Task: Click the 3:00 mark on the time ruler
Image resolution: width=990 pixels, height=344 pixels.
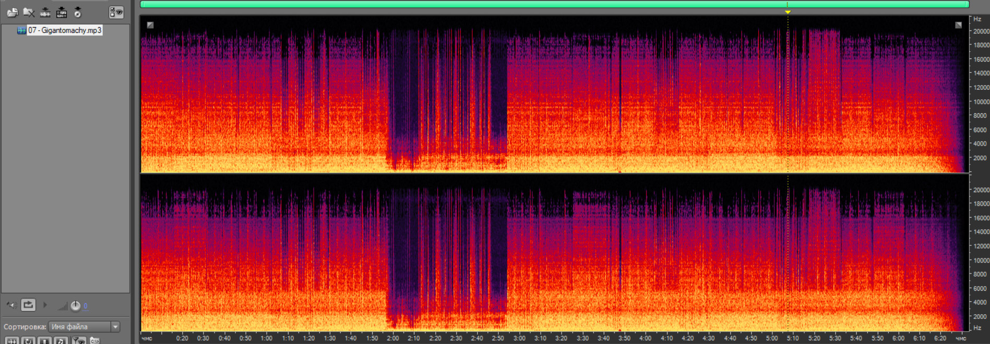Action: coord(519,338)
